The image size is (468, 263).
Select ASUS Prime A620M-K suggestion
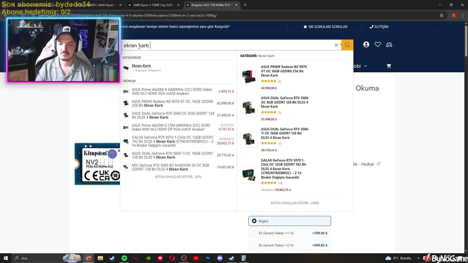pyautogui.click(x=178, y=91)
